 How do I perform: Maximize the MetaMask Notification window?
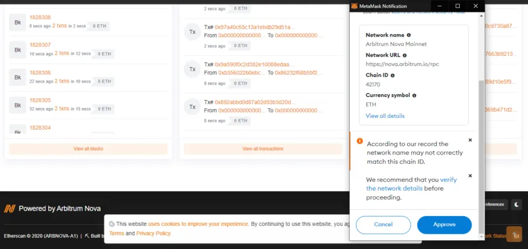click(x=458, y=6)
